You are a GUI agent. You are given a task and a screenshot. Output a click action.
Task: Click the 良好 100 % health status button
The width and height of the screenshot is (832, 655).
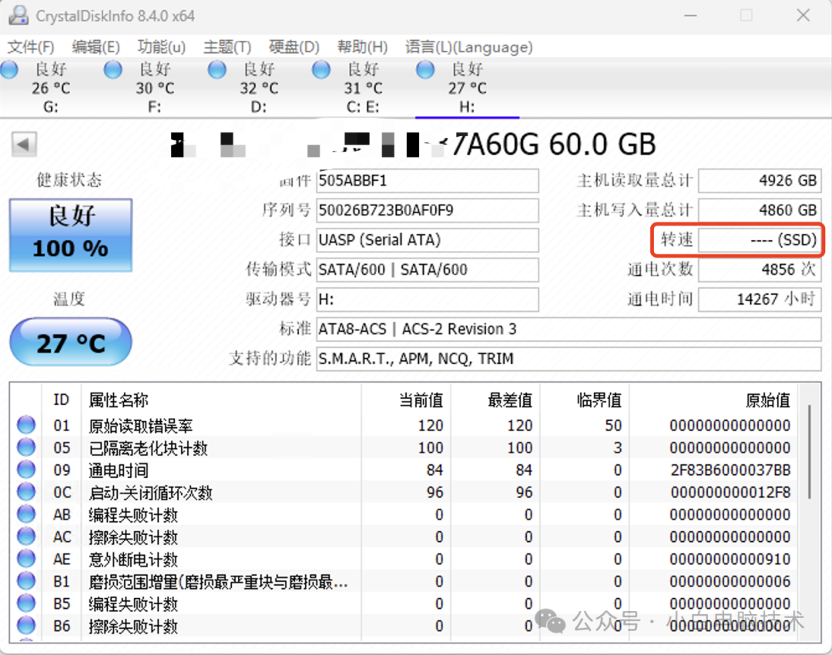coord(71,235)
